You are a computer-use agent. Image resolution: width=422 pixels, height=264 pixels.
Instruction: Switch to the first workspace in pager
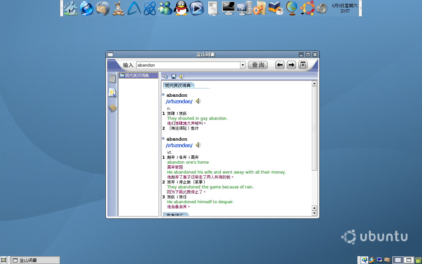click(x=398, y=260)
